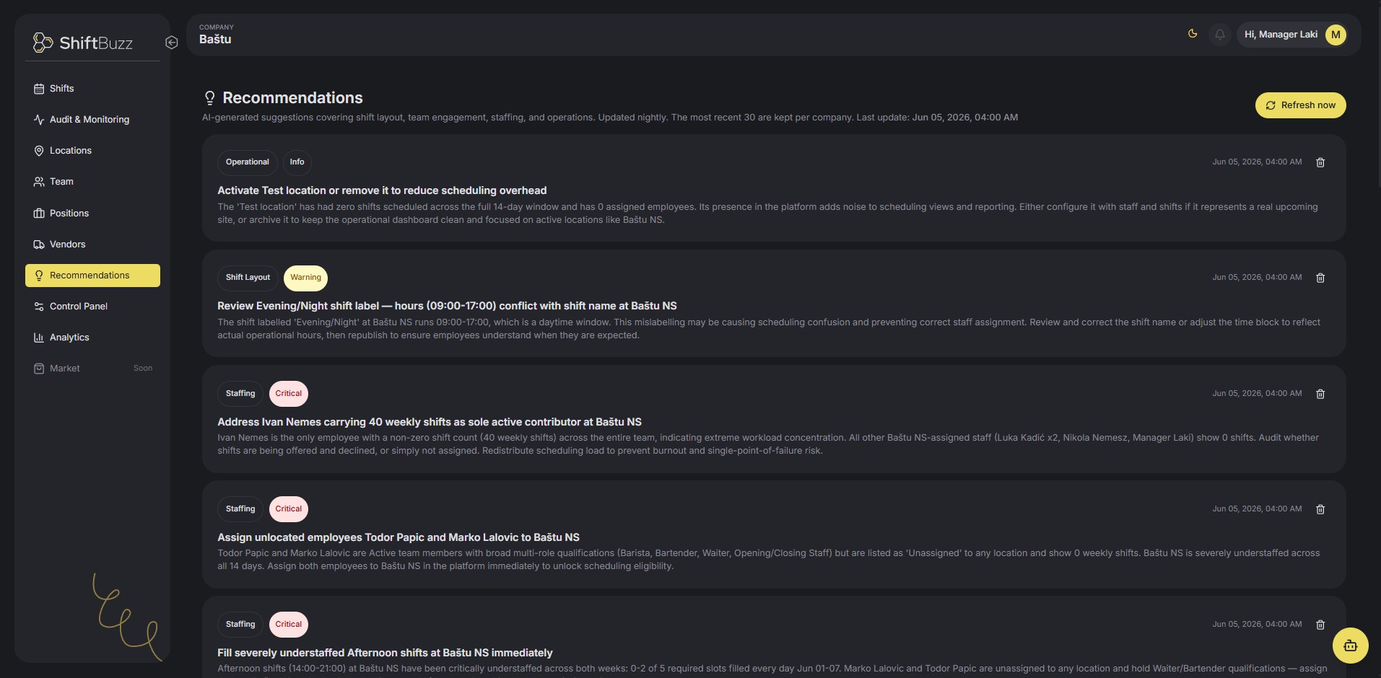This screenshot has width=1381, height=678.
Task: Click the yellow M user avatar
Action: (1336, 35)
